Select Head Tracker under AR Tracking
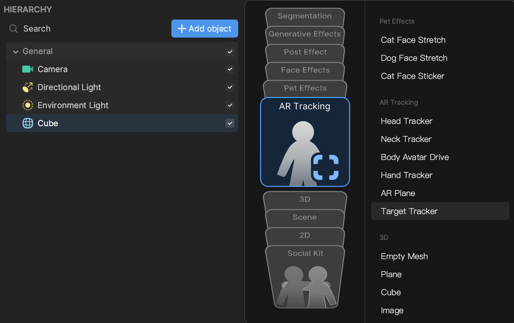The height and width of the screenshot is (323, 514). 406,121
